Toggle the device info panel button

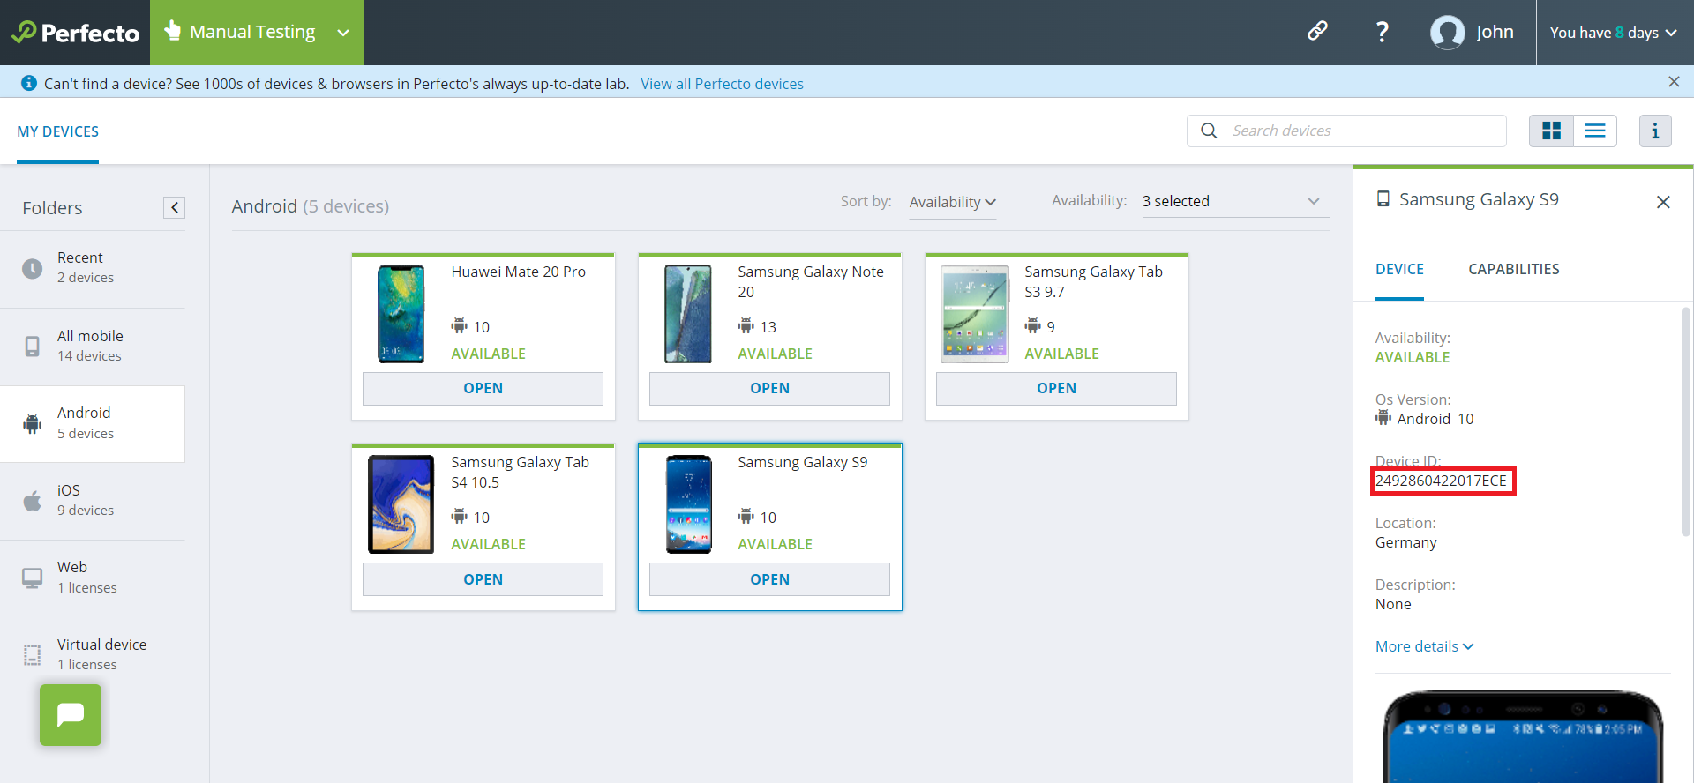point(1655,130)
